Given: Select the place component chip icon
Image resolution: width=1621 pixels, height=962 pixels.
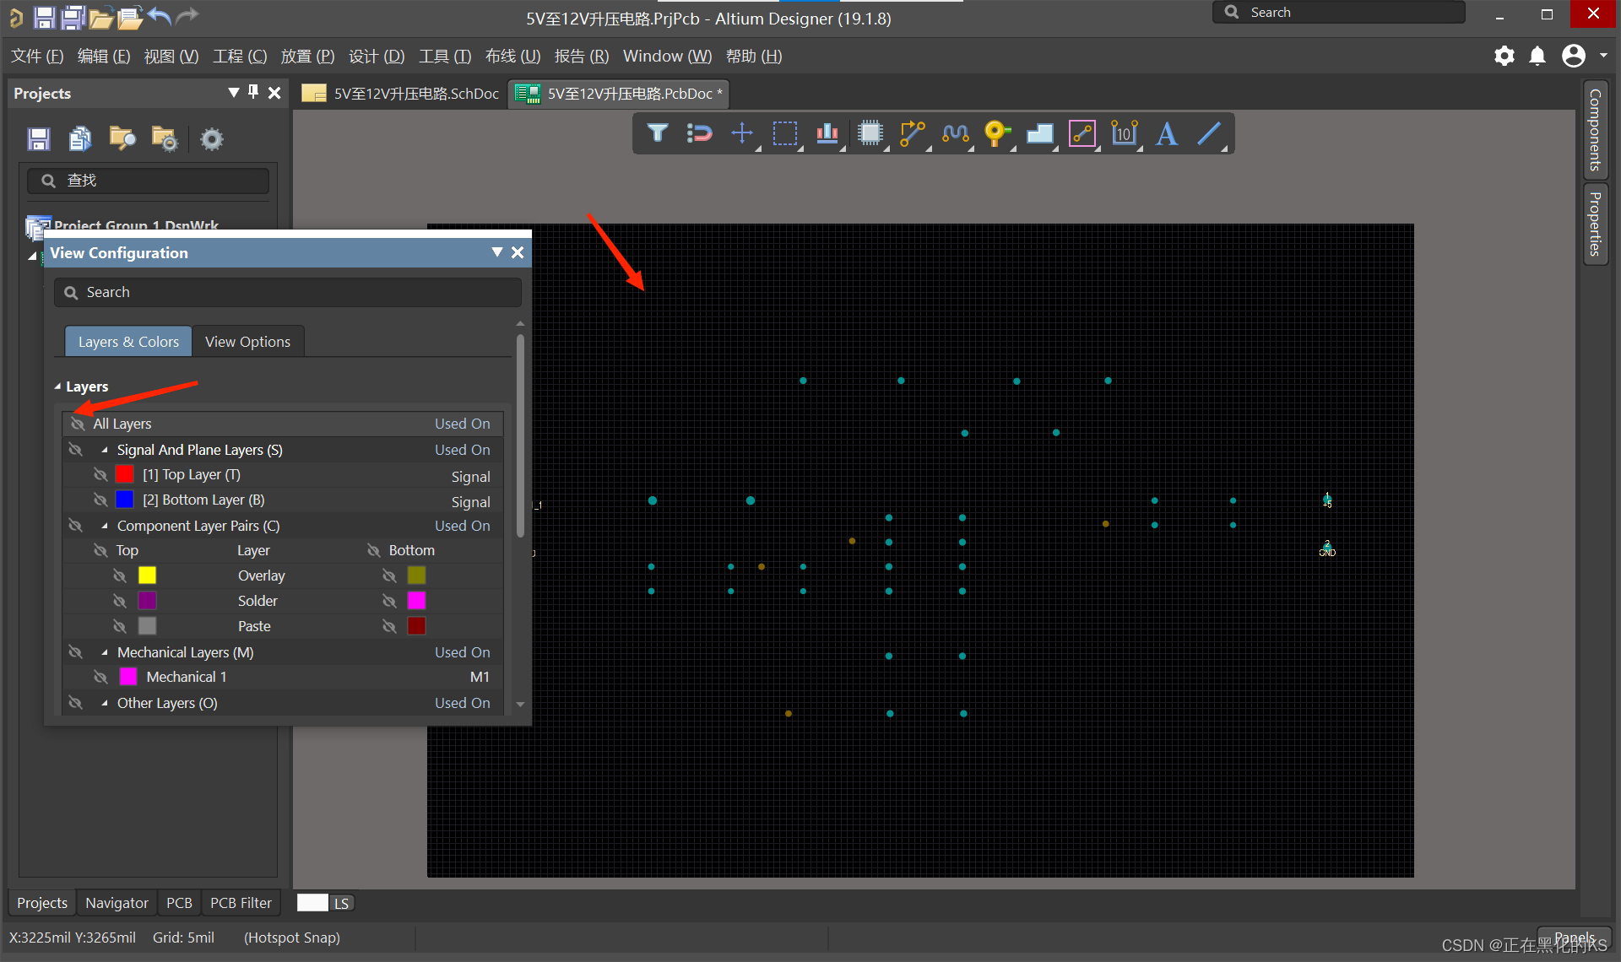Looking at the screenshot, I should tap(870, 133).
